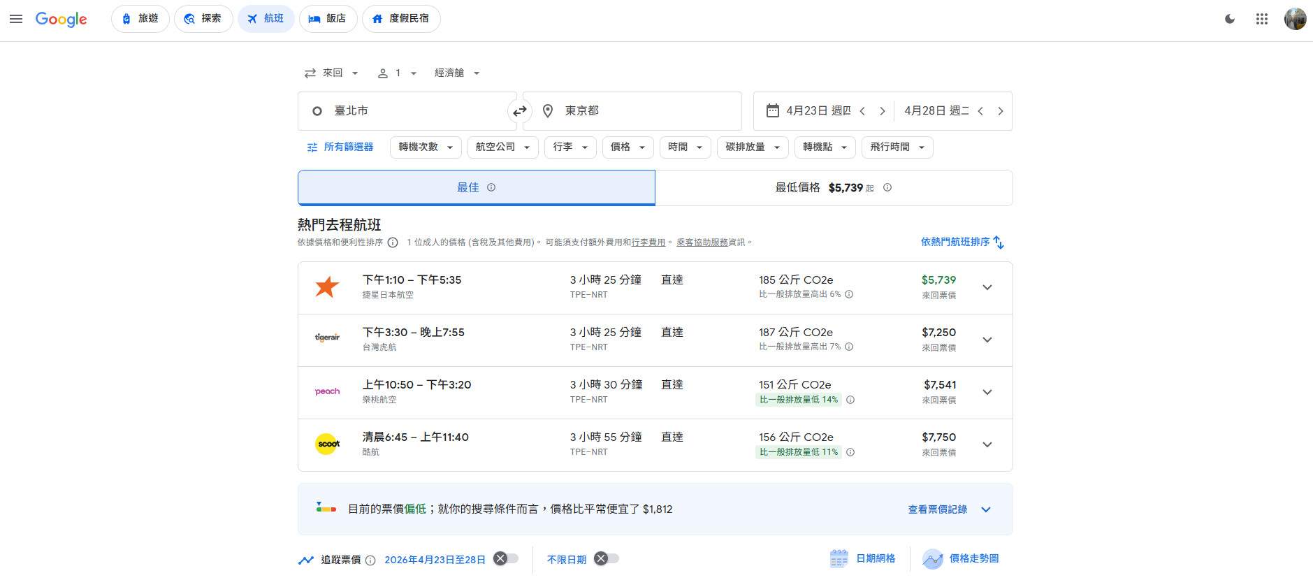
Task: Expand the 航空公司 filter dropdown
Action: coord(502,147)
